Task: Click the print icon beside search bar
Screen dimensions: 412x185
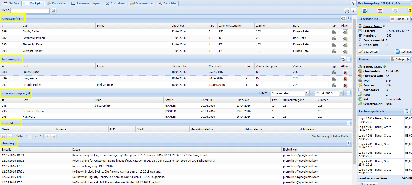Action: point(347,11)
